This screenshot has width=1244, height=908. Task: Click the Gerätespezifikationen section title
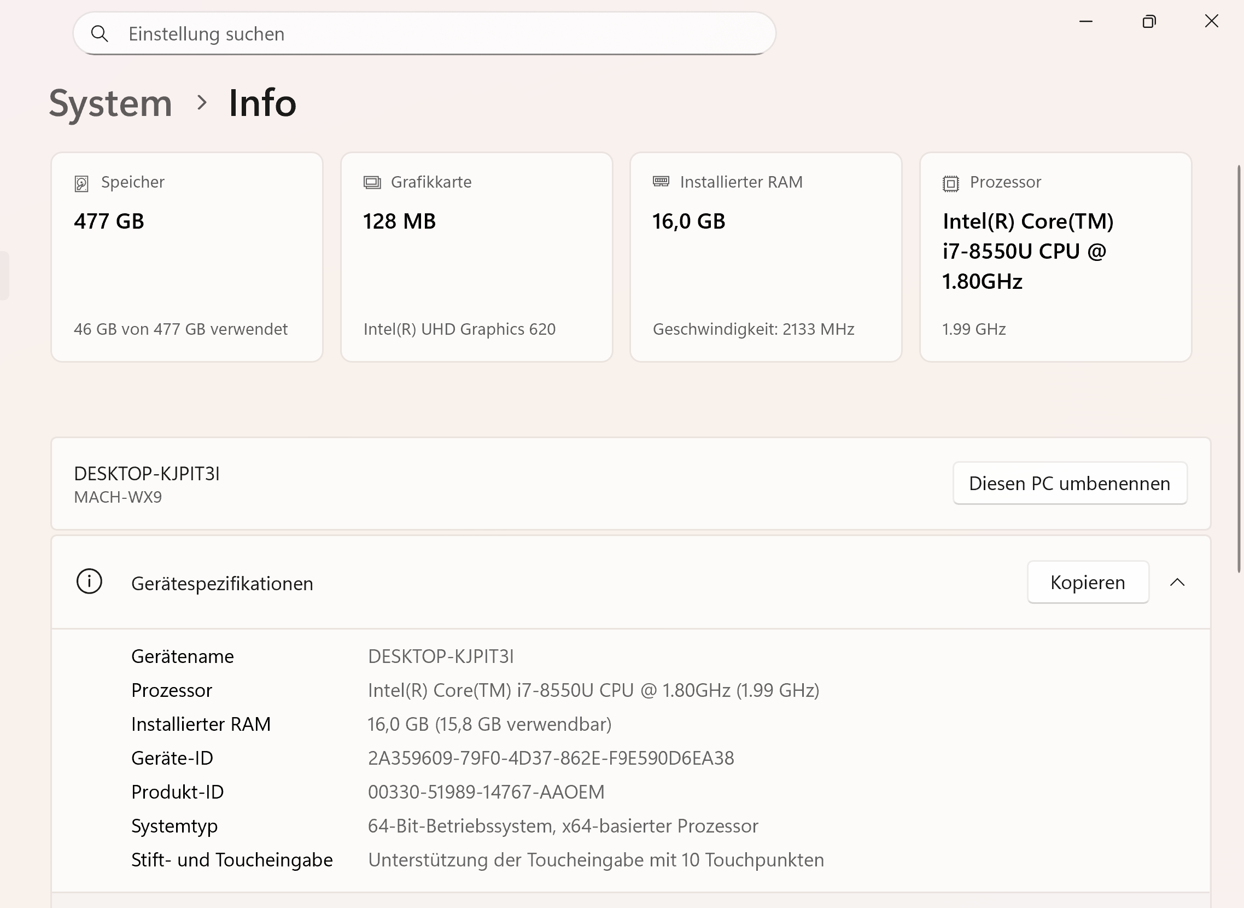(x=222, y=584)
